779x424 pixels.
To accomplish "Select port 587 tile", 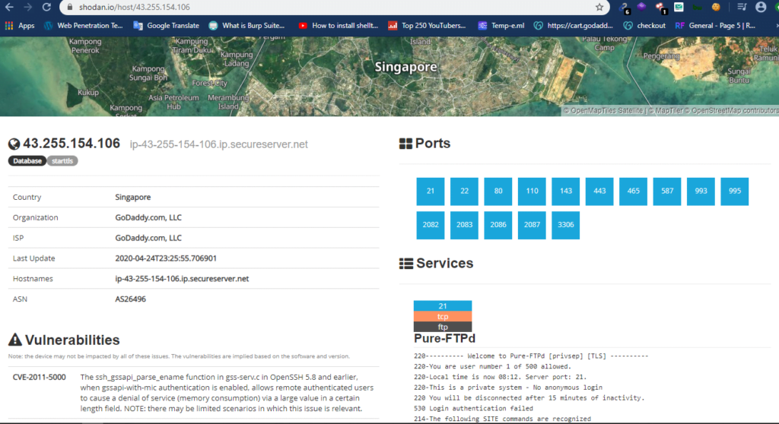I will (666, 191).
